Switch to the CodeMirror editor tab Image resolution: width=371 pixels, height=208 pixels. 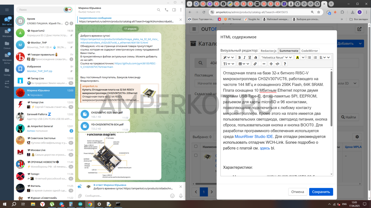click(x=310, y=51)
